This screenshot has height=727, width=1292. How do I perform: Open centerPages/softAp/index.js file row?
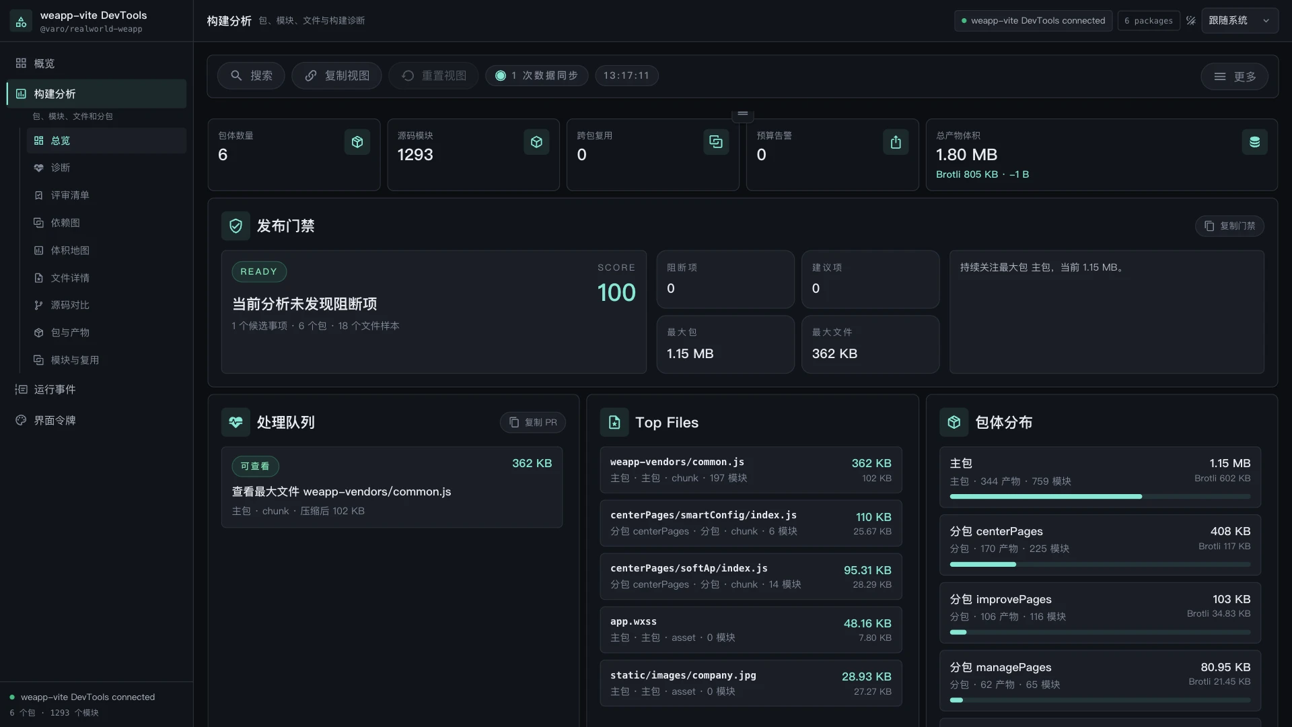click(x=751, y=576)
